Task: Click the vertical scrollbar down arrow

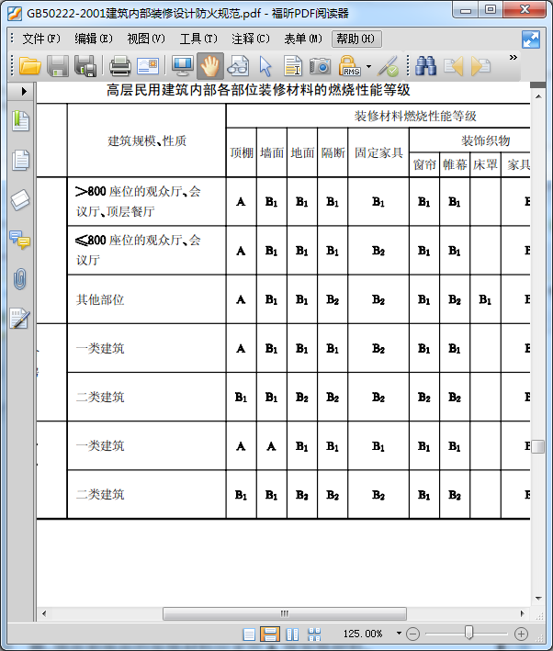Action: point(538,599)
